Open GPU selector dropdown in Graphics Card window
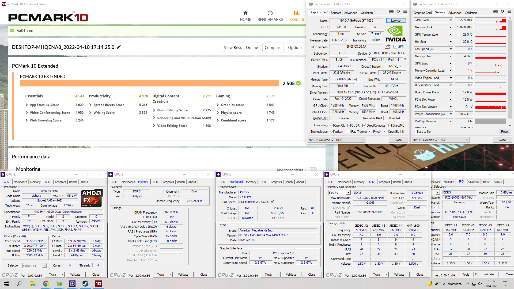514x289 pixels. pos(336,140)
